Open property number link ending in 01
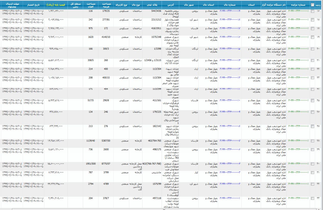The height and width of the screenshot is (210, 323). (x=230, y=198)
